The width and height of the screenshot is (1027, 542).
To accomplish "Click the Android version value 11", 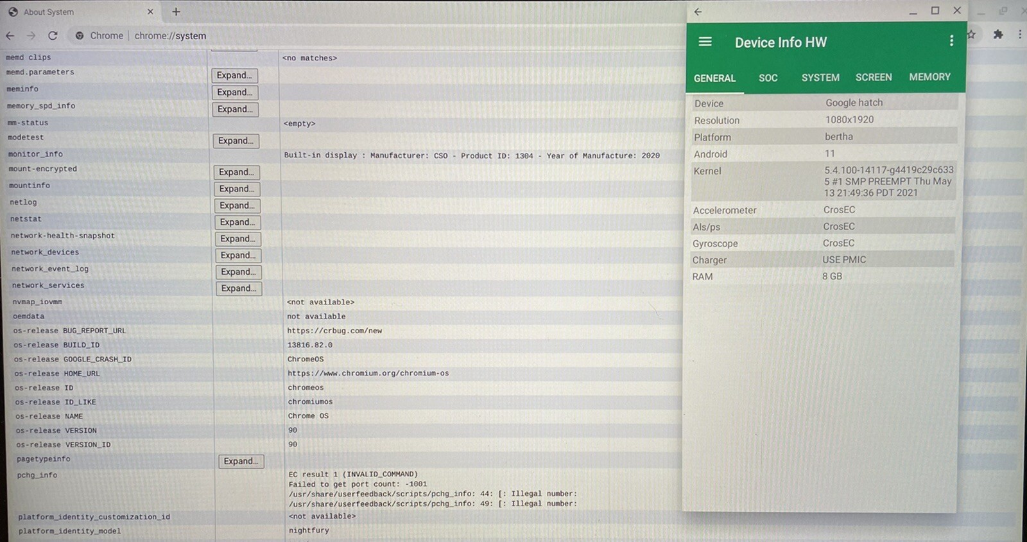I will click(829, 153).
